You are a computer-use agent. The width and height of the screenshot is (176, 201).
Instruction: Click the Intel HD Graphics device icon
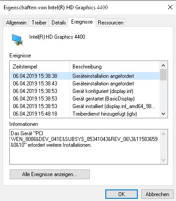[x=17, y=40]
